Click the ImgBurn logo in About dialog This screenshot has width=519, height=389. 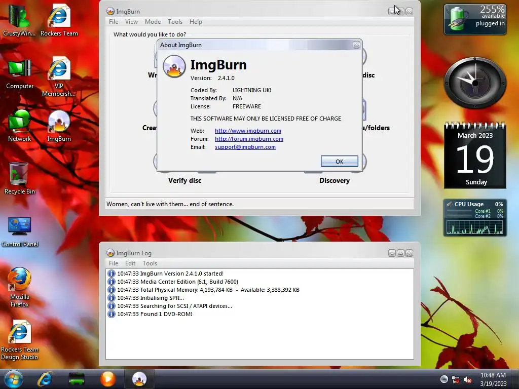(x=174, y=66)
